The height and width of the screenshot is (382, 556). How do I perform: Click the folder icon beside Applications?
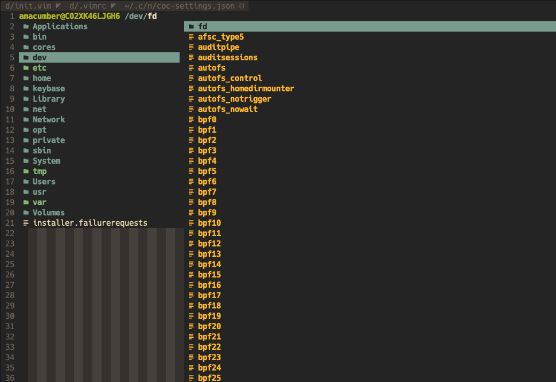[x=25, y=26]
